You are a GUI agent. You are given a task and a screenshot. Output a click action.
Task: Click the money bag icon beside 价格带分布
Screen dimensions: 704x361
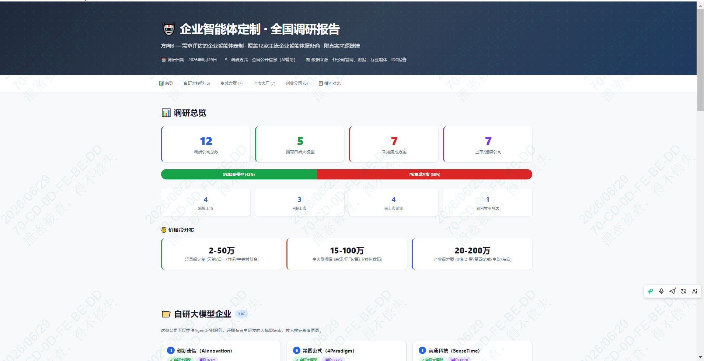coord(164,230)
